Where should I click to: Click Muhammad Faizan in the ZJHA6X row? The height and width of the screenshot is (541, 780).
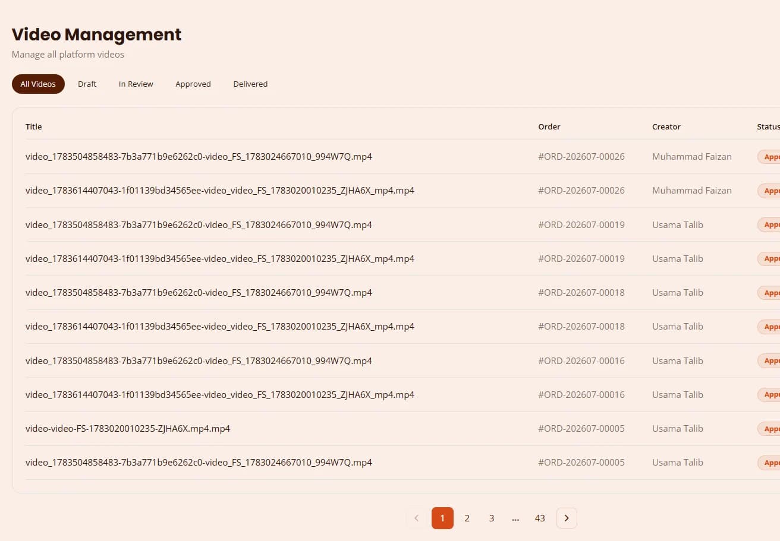(692, 191)
